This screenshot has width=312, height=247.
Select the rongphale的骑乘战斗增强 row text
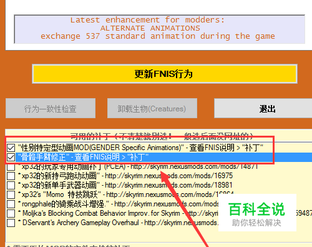pos(118,204)
